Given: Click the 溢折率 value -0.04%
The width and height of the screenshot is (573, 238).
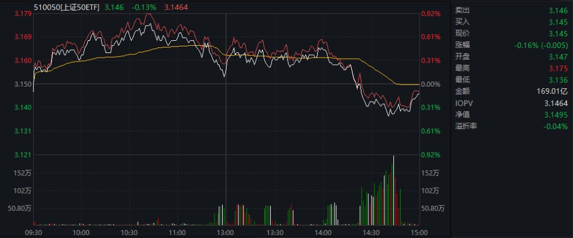Looking at the screenshot, I should [x=556, y=126].
